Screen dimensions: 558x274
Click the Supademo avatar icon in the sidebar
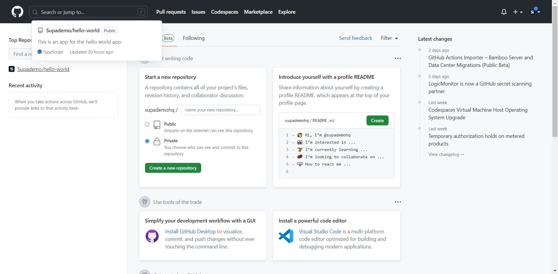[11, 69]
